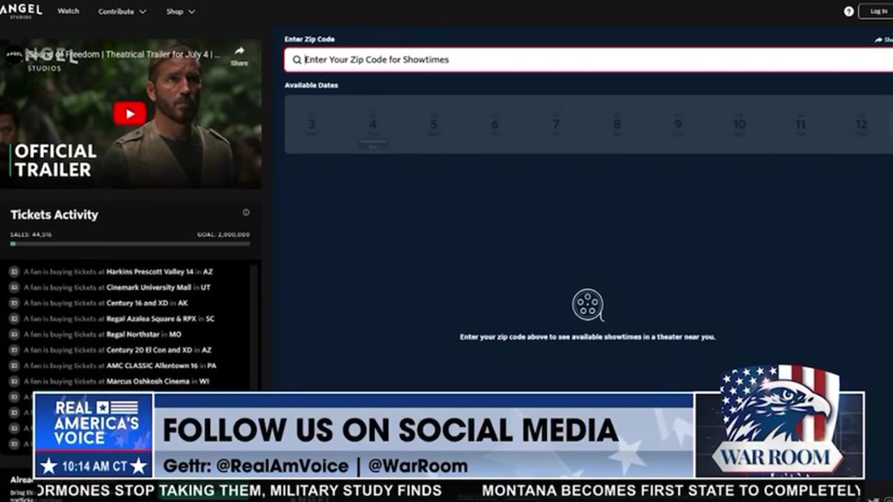Viewport: 893px width, 502px height.
Task: Select date 10 in Available Dates
Action: [740, 124]
